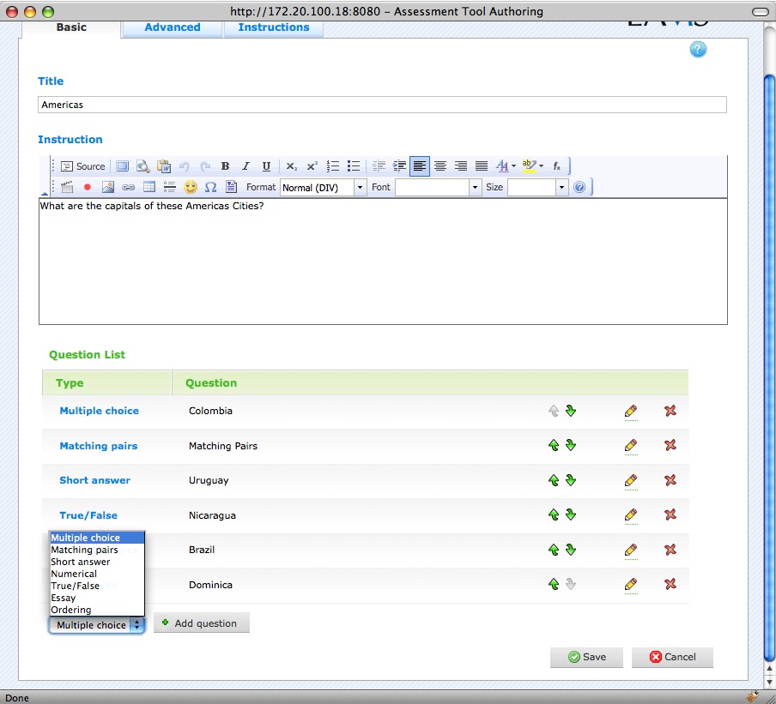Click the Insert Image icon
This screenshot has width=776, height=704.
tap(108, 187)
